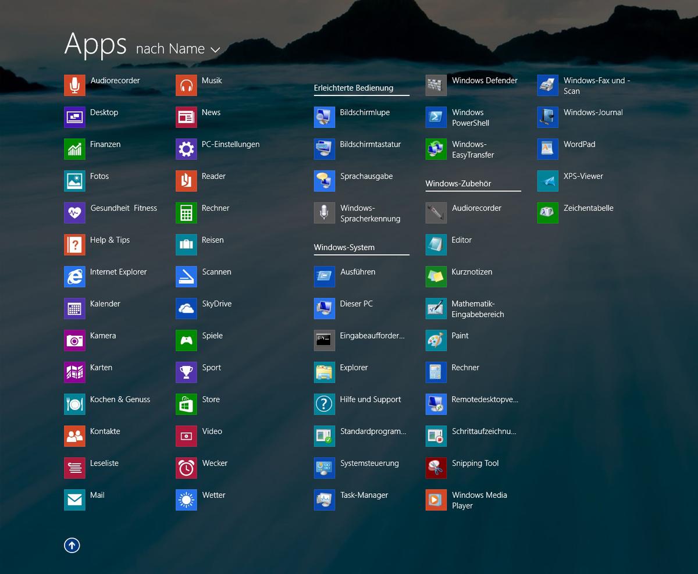The width and height of the screenshot is (698, 574).
Task: Open the Dieser PC icon
Action: pos(325,309)
